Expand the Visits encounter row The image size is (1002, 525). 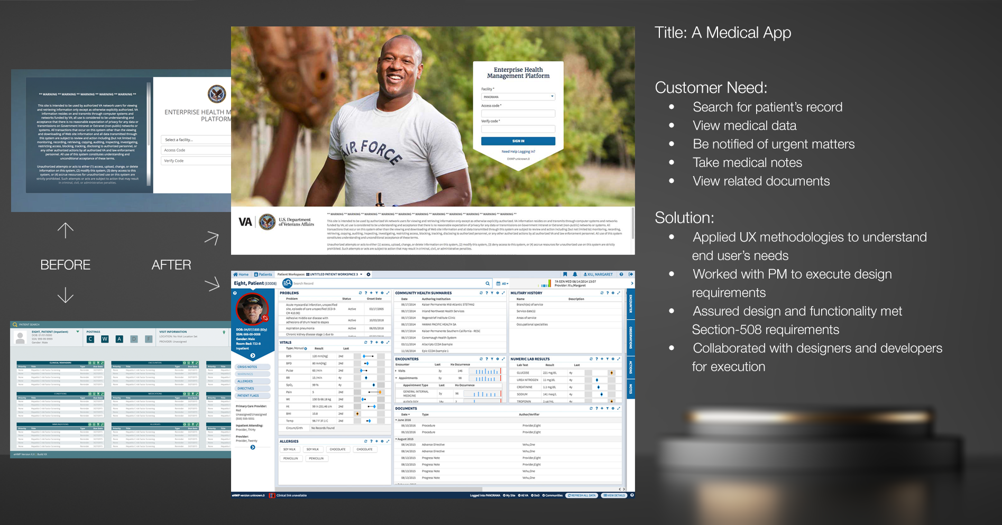(397, 371)
